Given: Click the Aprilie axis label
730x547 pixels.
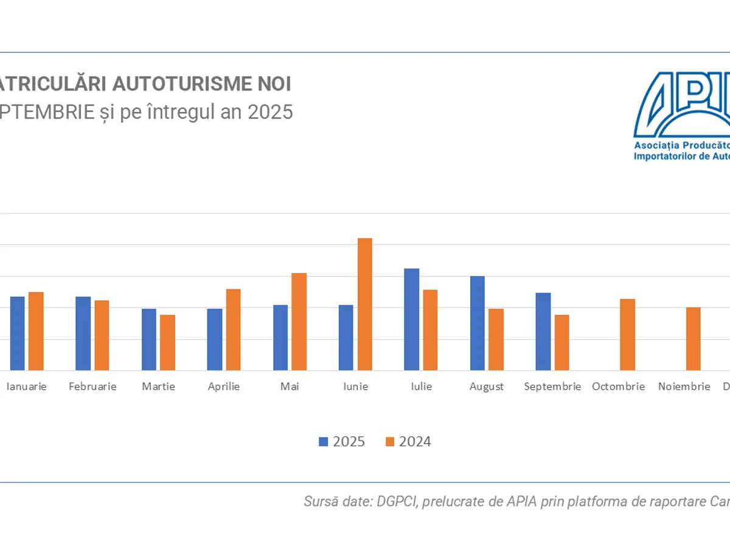Looking at the screenshot, I should pyautogui.click(x=224, y=387).
